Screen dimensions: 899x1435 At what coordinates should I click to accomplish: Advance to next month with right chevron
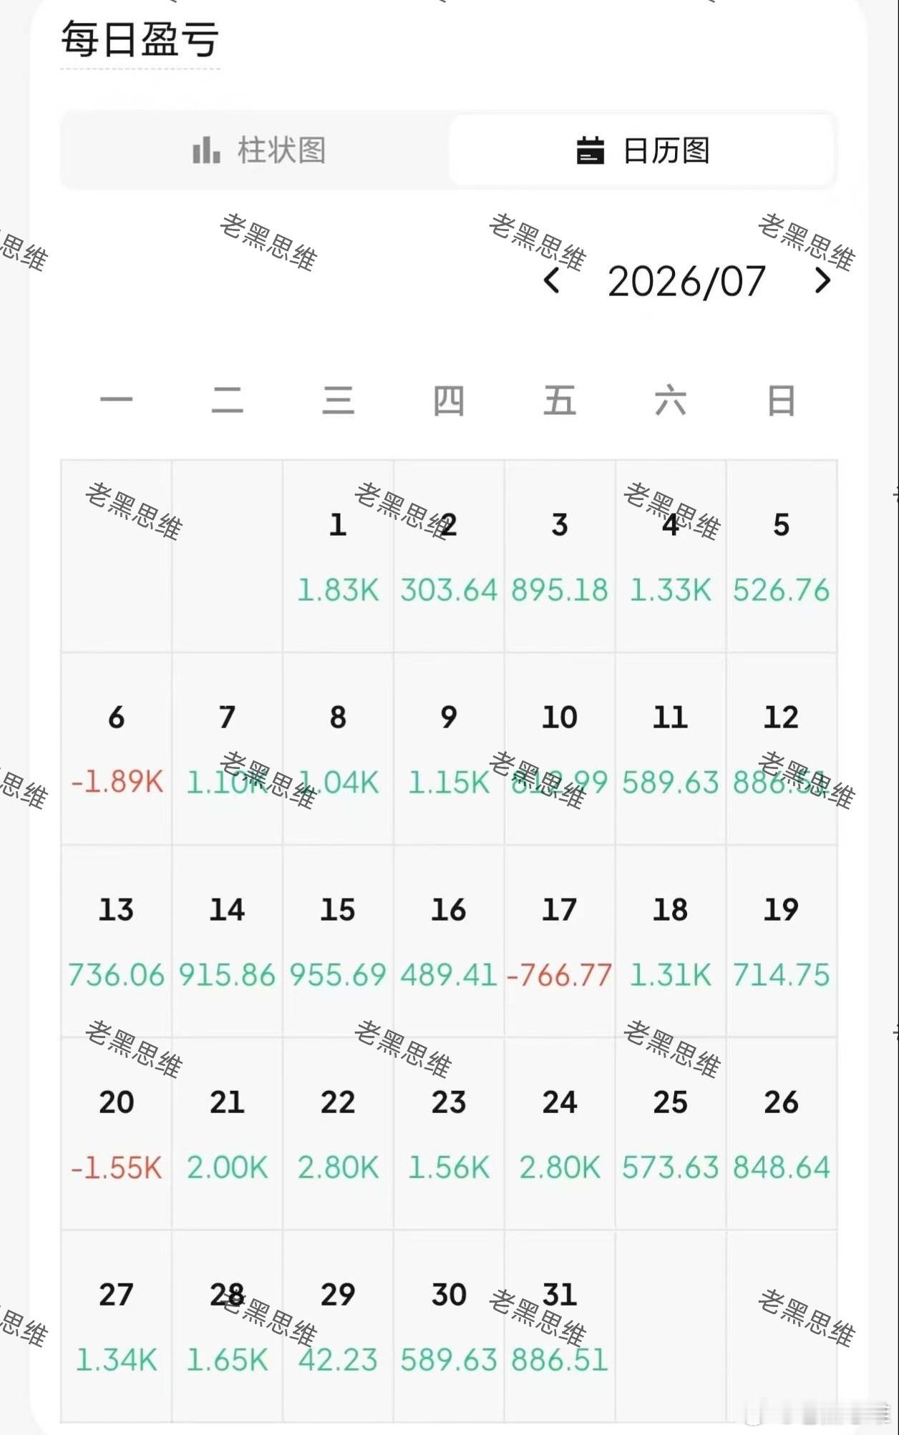pos(823,280)
